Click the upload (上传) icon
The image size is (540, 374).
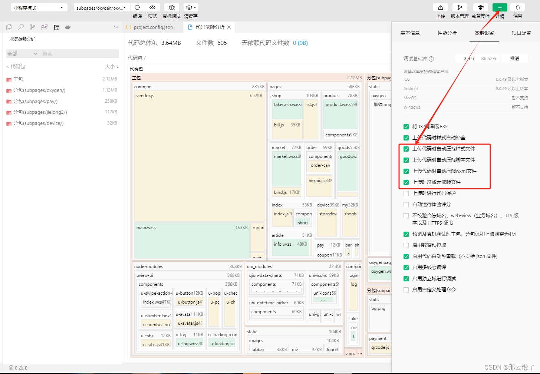click(x=441, y=7)
